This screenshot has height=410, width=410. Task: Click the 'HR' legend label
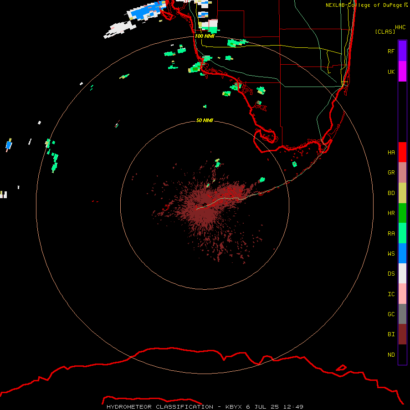click(391, 213)
